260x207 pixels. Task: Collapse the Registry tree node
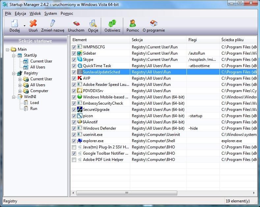(14, 73)
